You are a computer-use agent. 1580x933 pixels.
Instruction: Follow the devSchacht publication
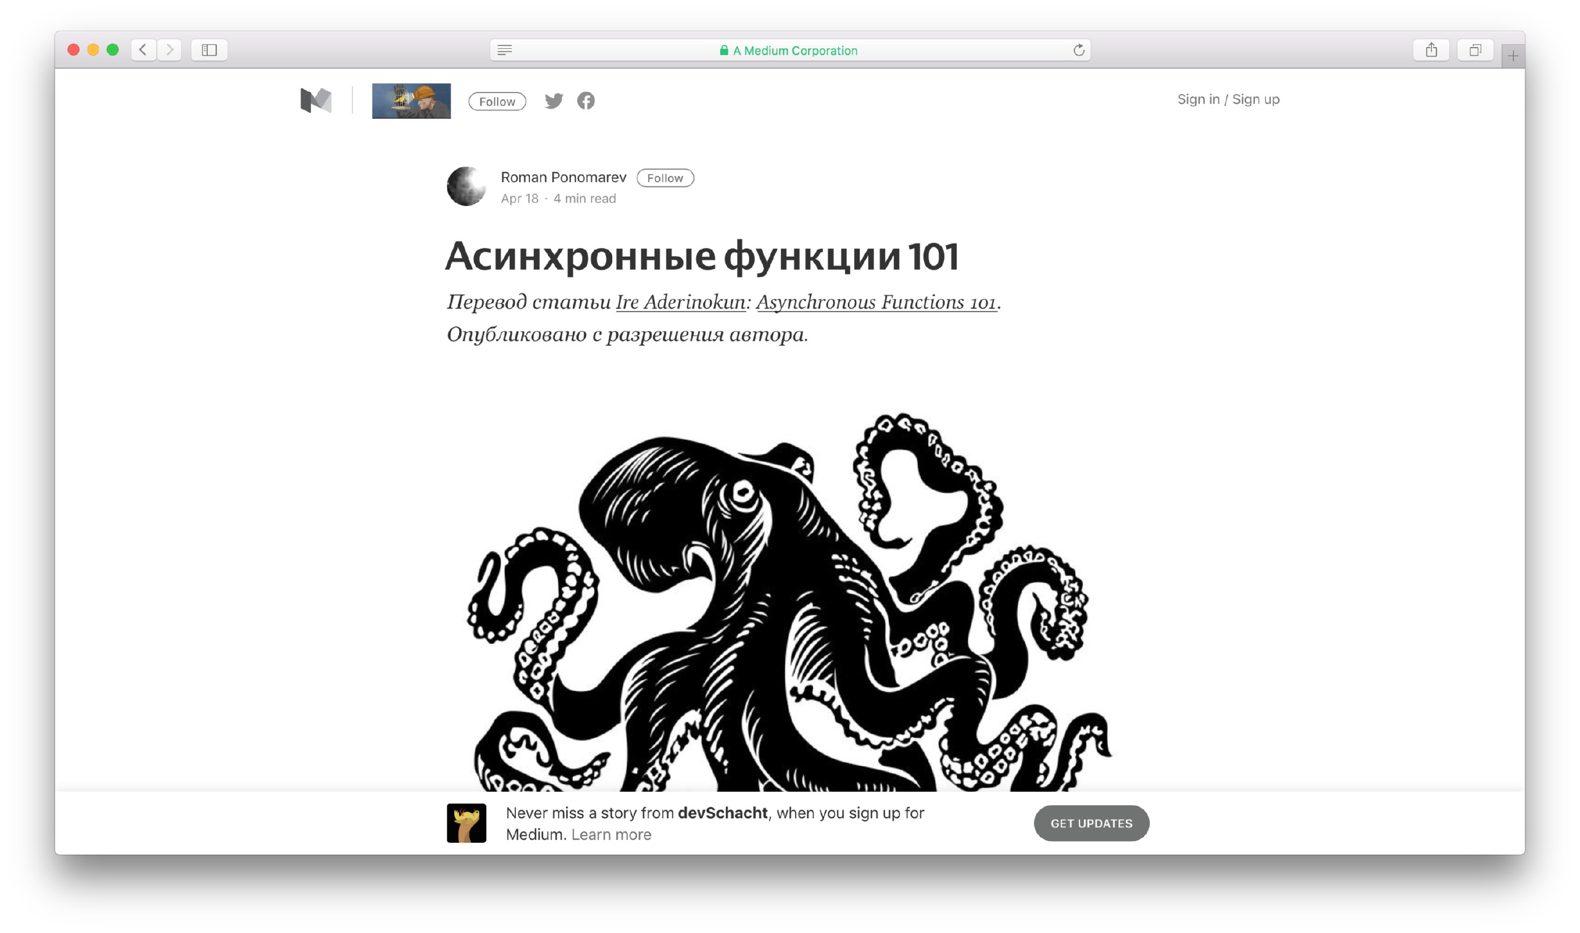[x=497, y=101]
